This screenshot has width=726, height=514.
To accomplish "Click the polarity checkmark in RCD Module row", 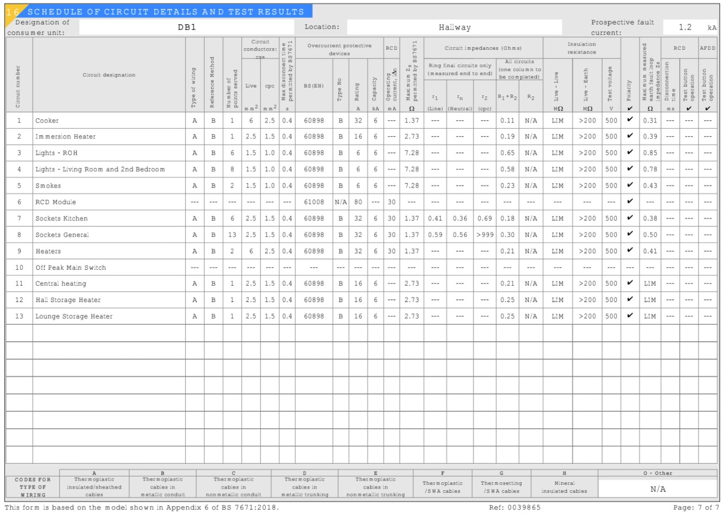I will click(x=629, y=201).
